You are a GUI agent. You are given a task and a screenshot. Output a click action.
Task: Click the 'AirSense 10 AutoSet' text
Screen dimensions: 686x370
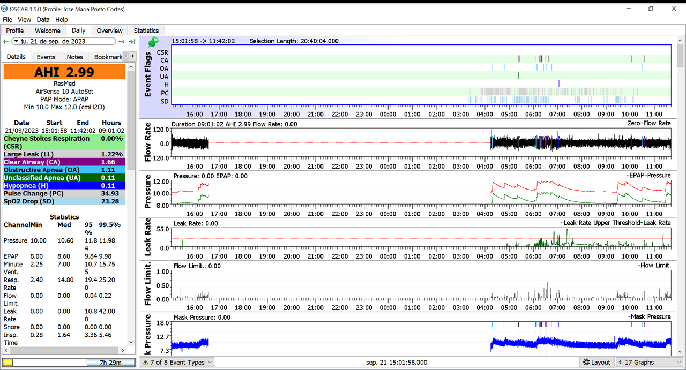[x=64, y=92]
